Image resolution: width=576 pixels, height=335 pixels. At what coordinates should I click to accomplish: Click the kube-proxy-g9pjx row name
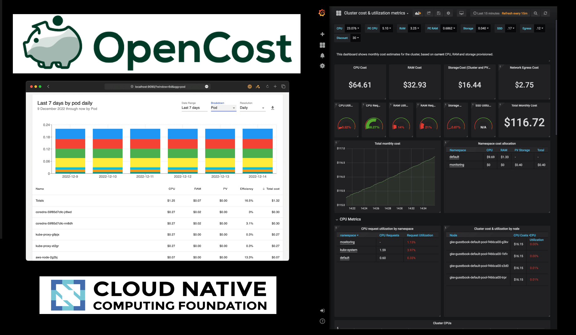coord(47,235)
